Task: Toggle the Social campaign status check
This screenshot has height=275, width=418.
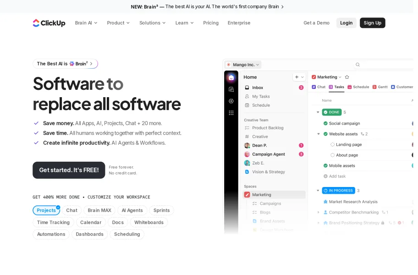Action: [325, 123]
